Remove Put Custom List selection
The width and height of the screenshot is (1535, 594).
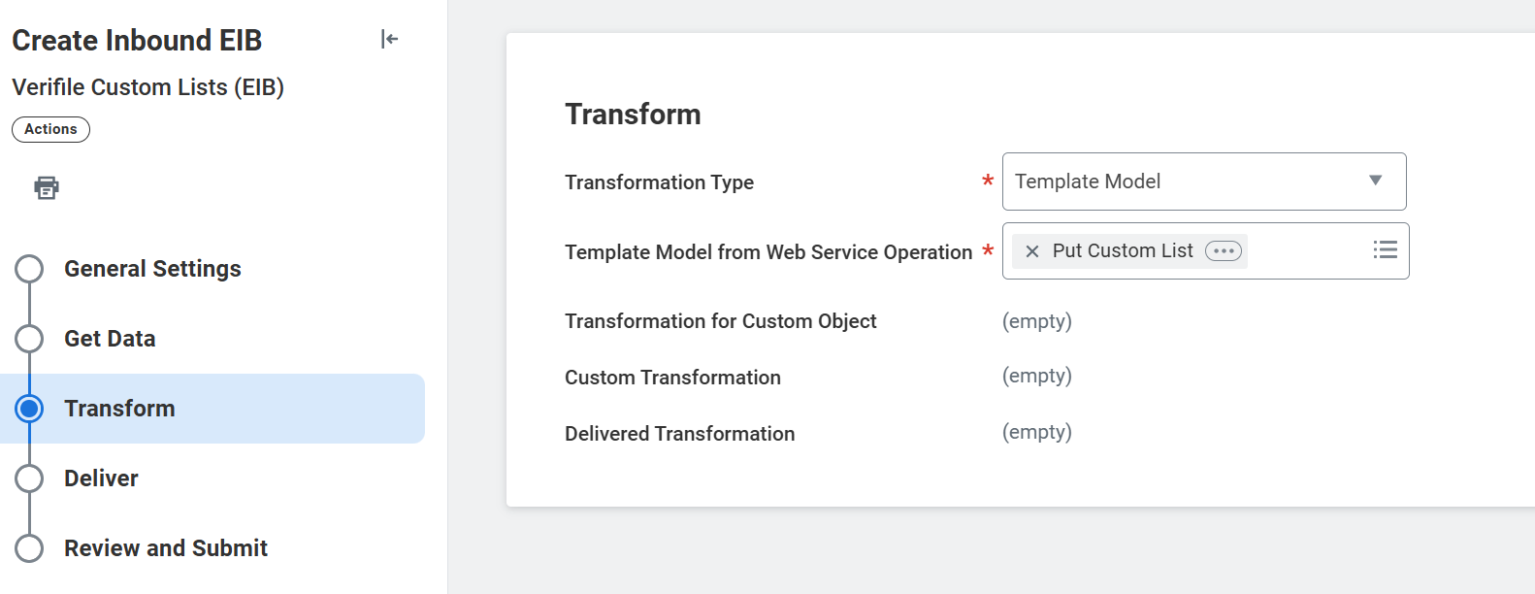point(1032,251)
